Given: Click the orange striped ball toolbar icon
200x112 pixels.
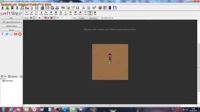Looking at the screenshot, I should [x=100, y=8].
